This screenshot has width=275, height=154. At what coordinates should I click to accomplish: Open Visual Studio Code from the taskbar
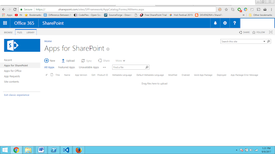pos(66,150)
